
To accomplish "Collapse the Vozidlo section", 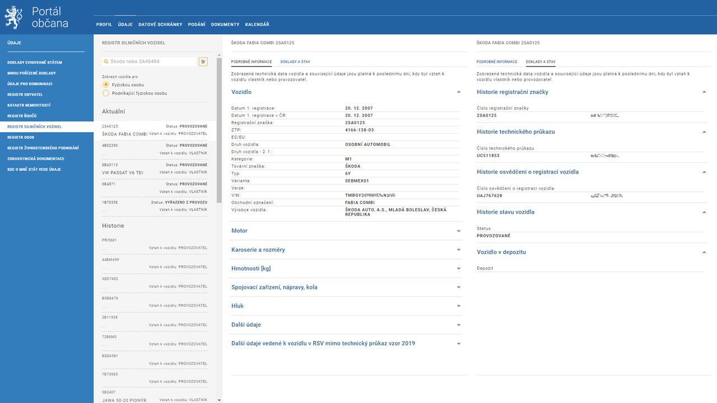I will pyautogui.click(x=458, y=92).
